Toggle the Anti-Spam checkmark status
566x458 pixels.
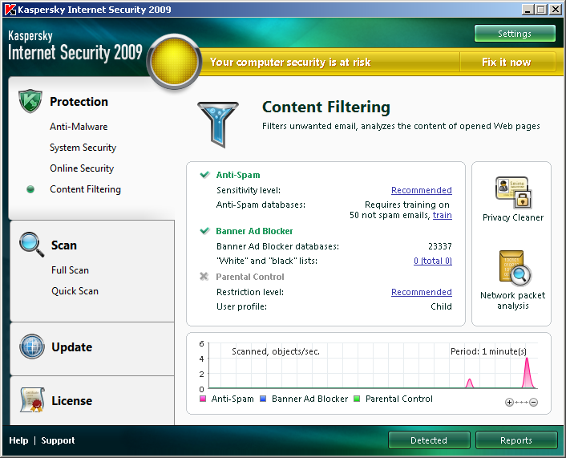[204, 175]
